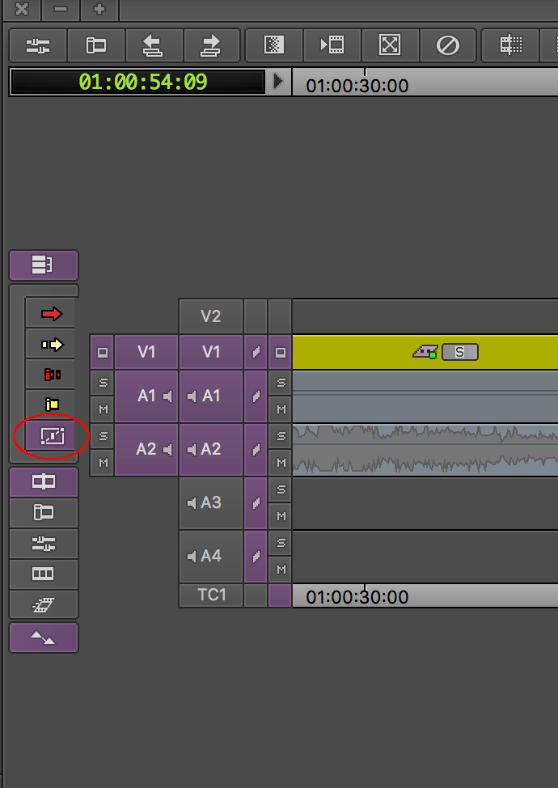Screen dimensions: 558x788
Task: Enable the yellow Ripple Trim tool
Action: [x=52, y=405]
